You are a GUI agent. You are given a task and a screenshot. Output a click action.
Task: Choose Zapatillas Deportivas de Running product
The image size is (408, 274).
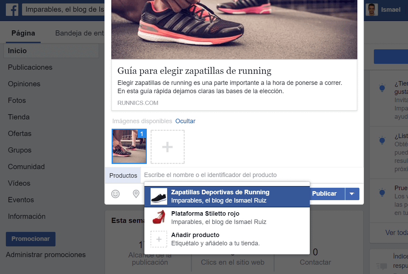(x=227, y=196)
